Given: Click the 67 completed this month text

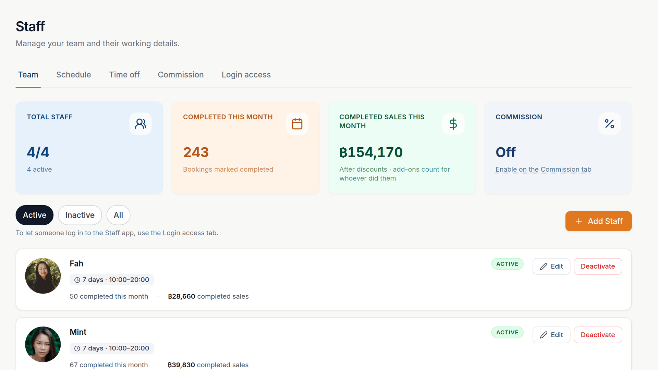Looking at the screenshot, I should (109, 365).
